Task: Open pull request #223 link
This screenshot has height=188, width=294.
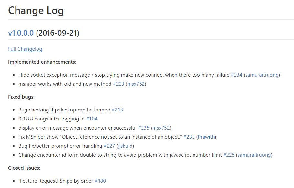Action: tap(119, 84)
